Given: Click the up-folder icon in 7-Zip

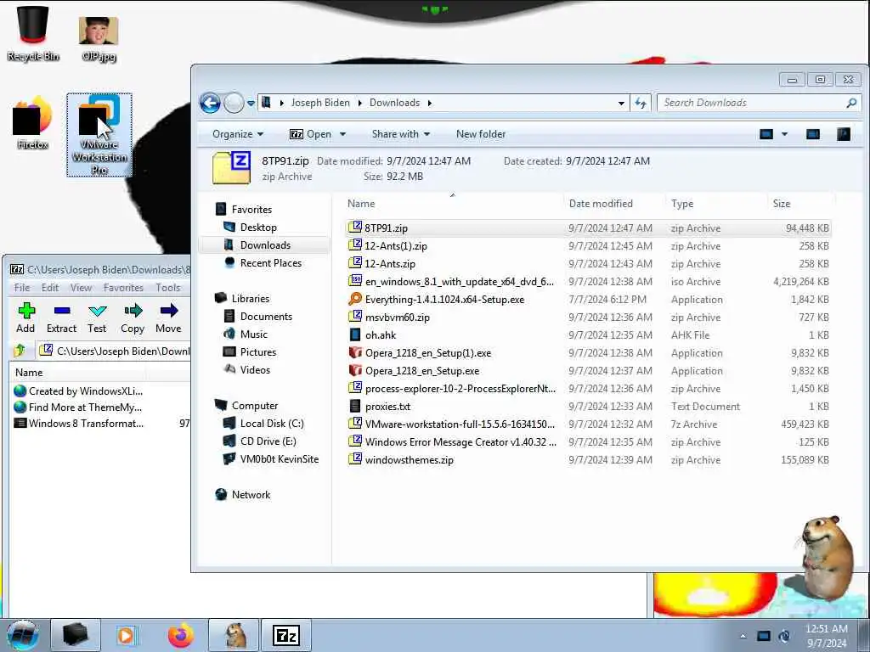Looking at the screenshot, I should (x=20, y=351).
